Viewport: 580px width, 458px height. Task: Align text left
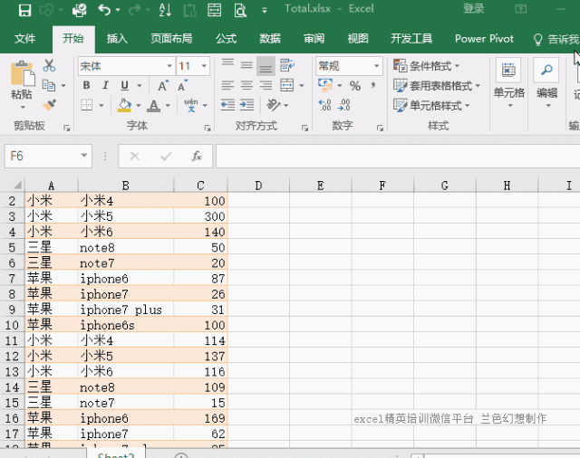(x=227, y=85)
